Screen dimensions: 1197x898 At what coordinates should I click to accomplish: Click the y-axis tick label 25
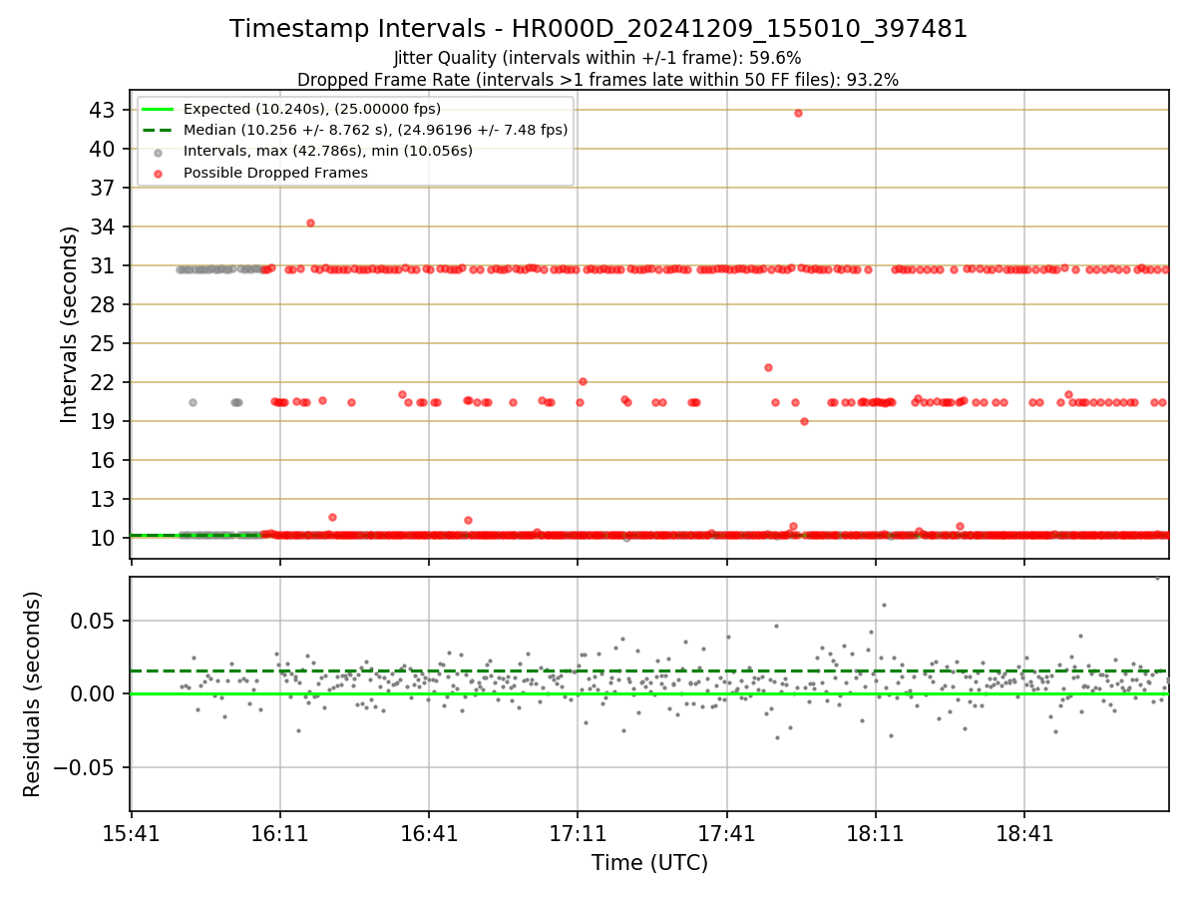103,343
